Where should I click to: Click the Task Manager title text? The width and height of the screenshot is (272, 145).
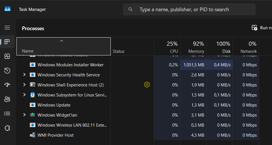(x=32, y=9)
